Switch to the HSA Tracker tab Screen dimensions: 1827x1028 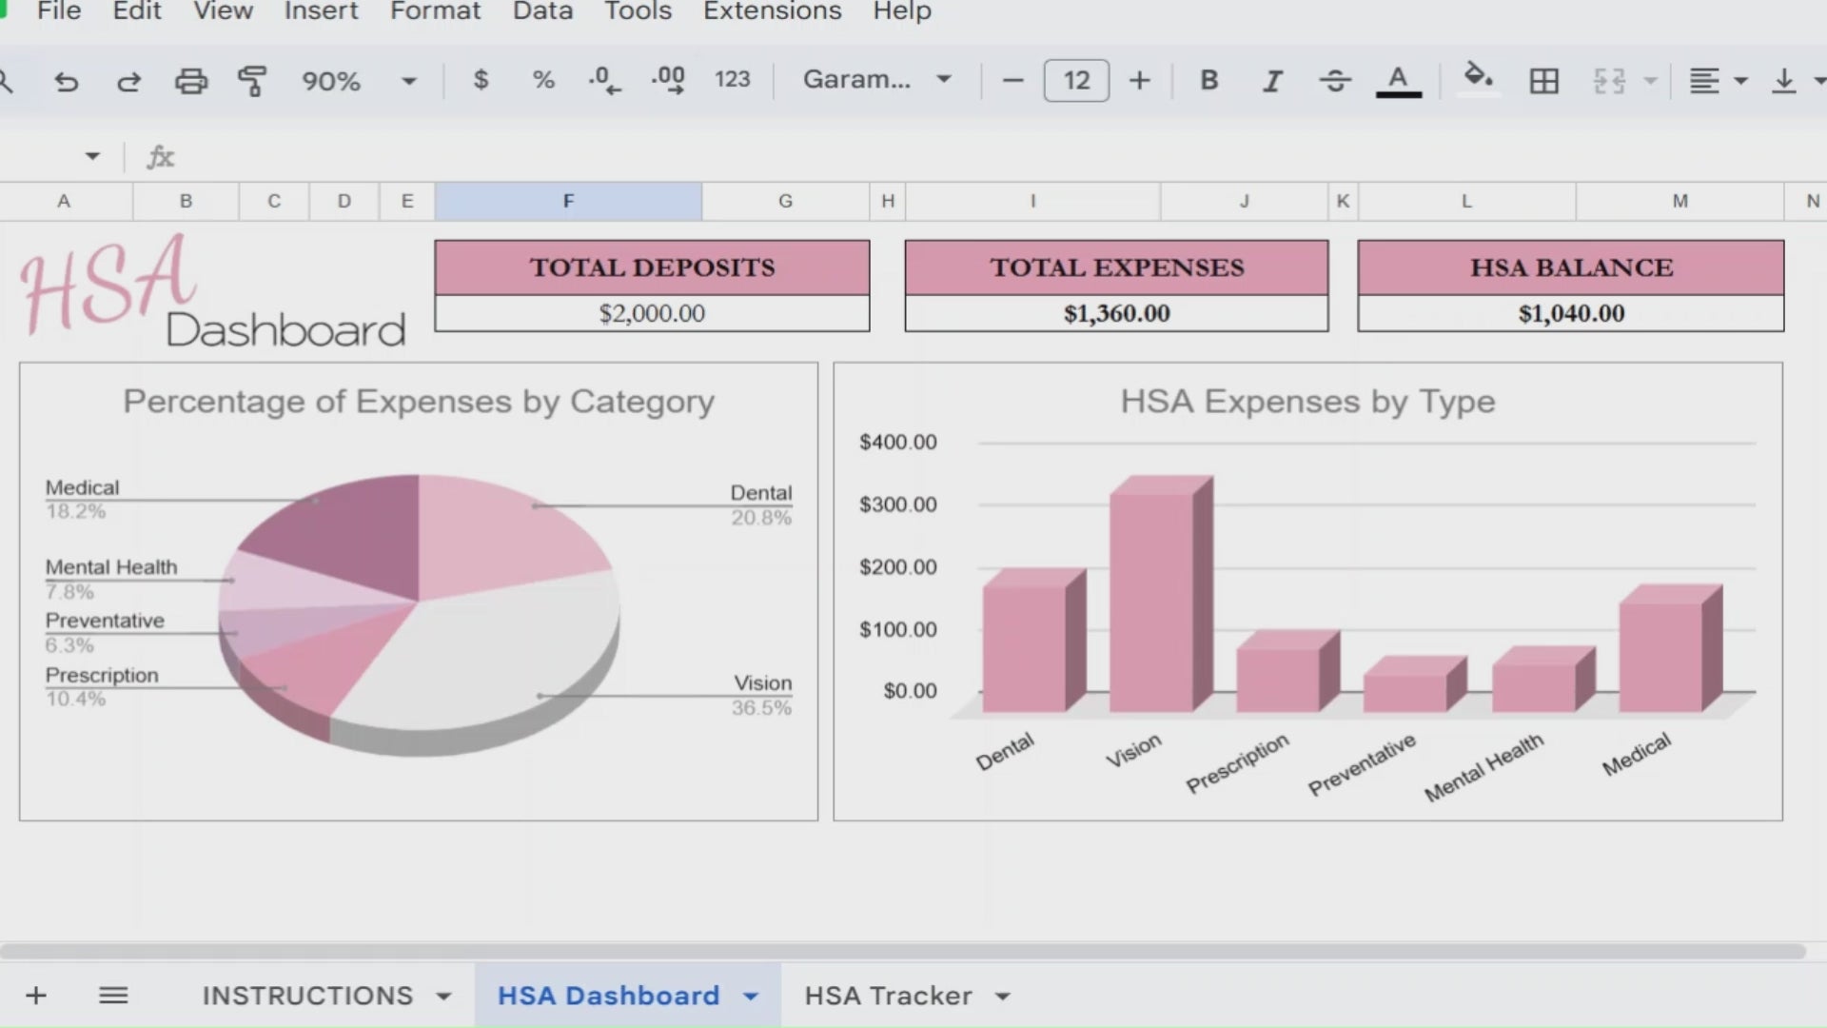click(886, 996)
